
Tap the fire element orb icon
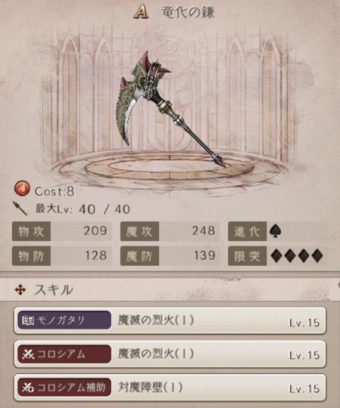22,188
